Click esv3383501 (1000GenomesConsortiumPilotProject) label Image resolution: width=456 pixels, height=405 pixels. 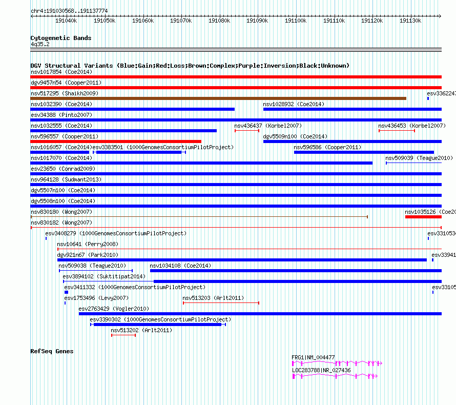[163, 147]
